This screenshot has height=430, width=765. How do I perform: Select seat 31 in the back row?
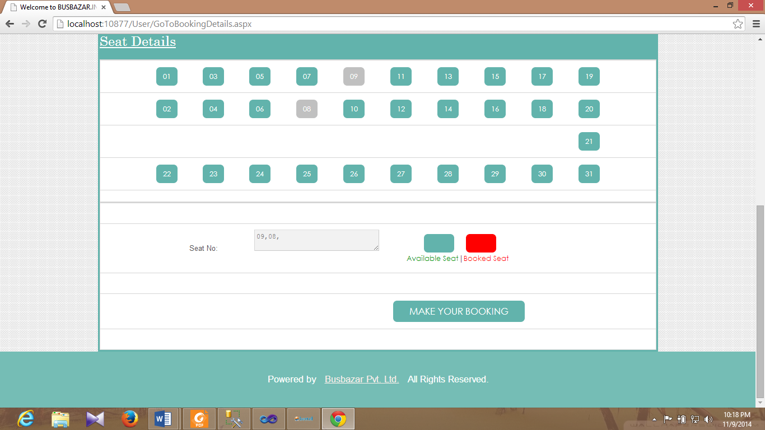589,174
